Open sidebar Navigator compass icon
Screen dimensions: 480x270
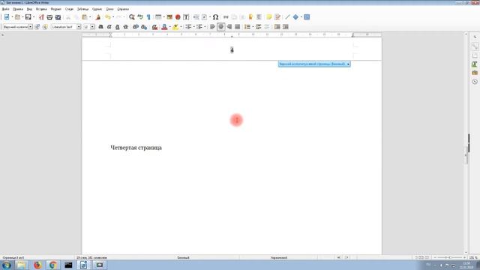point(475,82)
